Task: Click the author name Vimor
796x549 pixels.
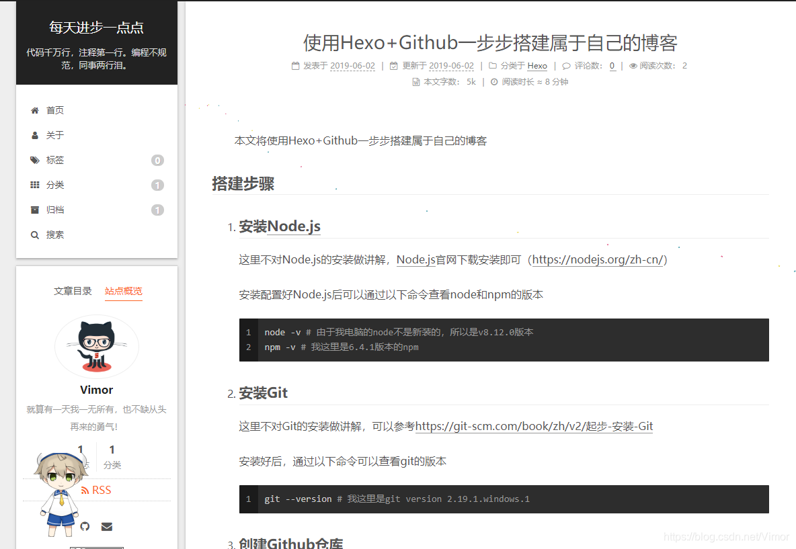Action: click(96, 390)
